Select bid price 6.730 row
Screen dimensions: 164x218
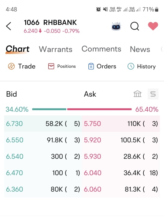point(43,124)
